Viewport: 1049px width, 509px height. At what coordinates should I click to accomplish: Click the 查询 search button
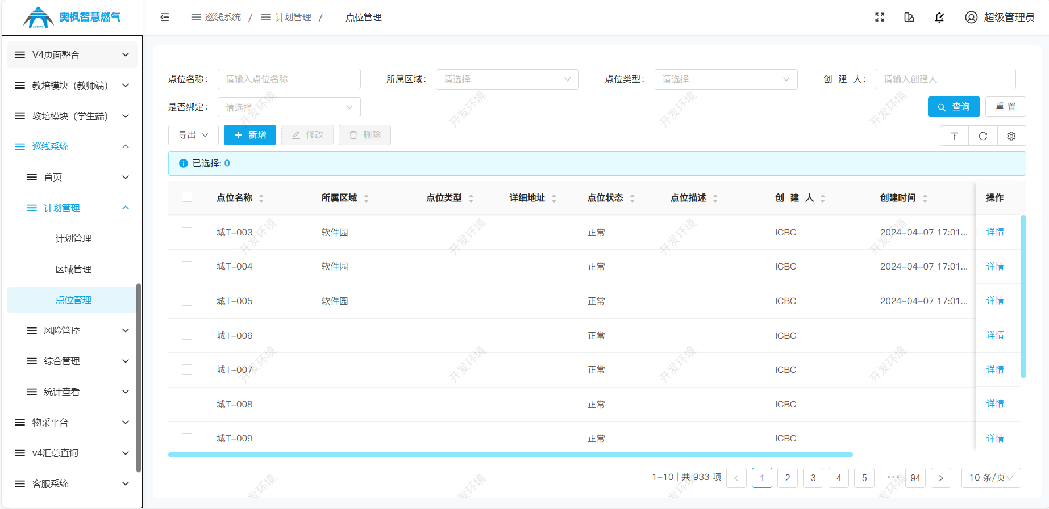coord(954,107)
